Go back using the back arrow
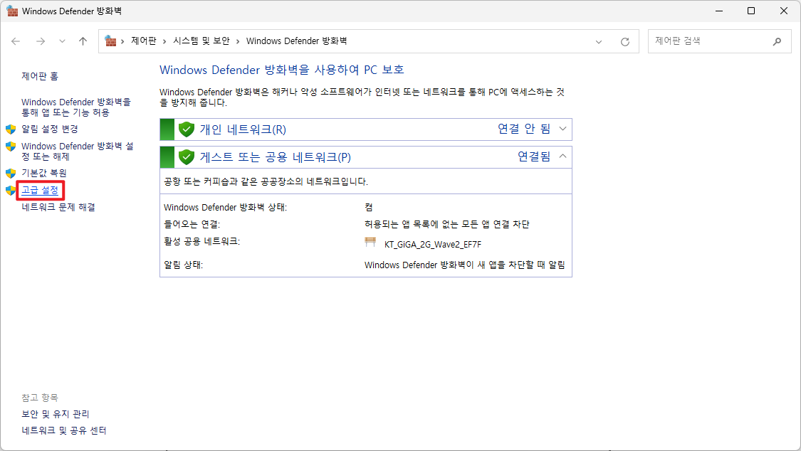This screenshot has width=801, height=451. [x=16, y=41]
